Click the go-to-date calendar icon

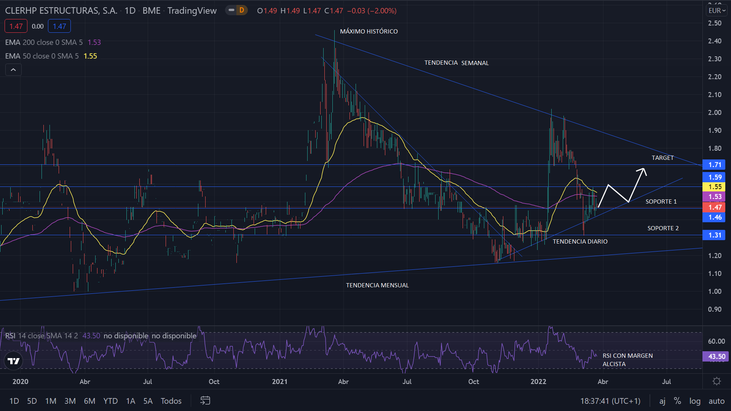(205, 401)
